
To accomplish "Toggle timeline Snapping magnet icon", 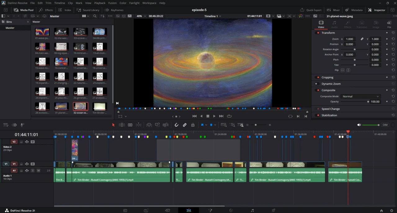I will [176, 125].
